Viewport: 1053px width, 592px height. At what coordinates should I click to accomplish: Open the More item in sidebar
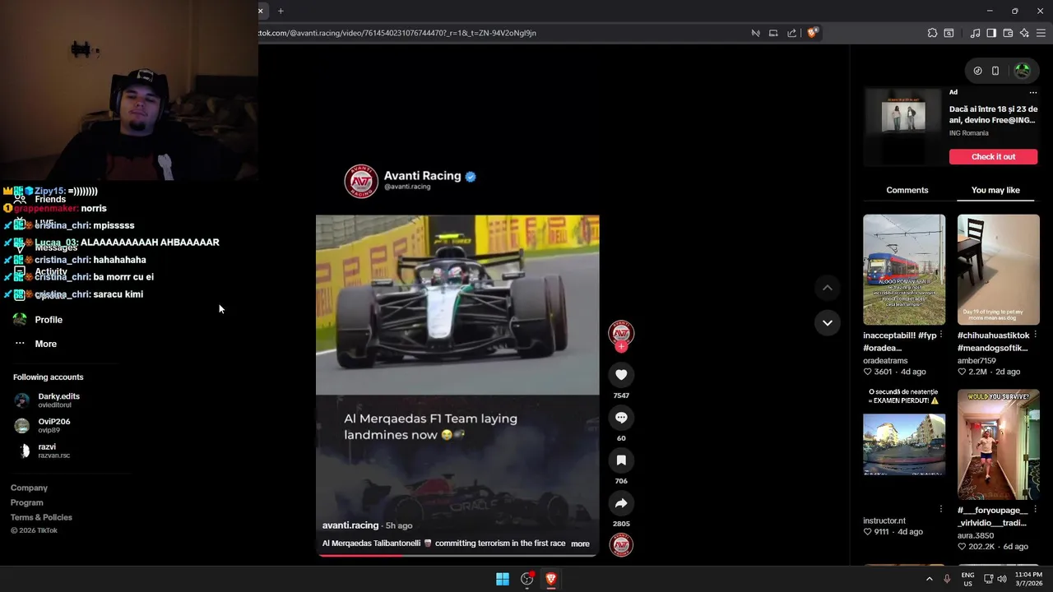pos(46,344)
